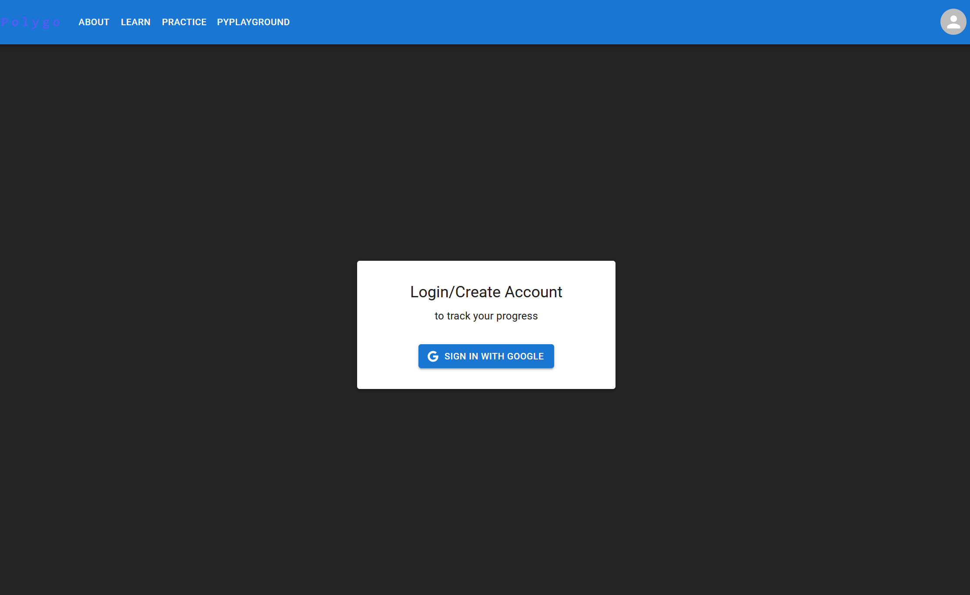
Task: Click the word 'progress' in the subtitle
Action: 517,316
